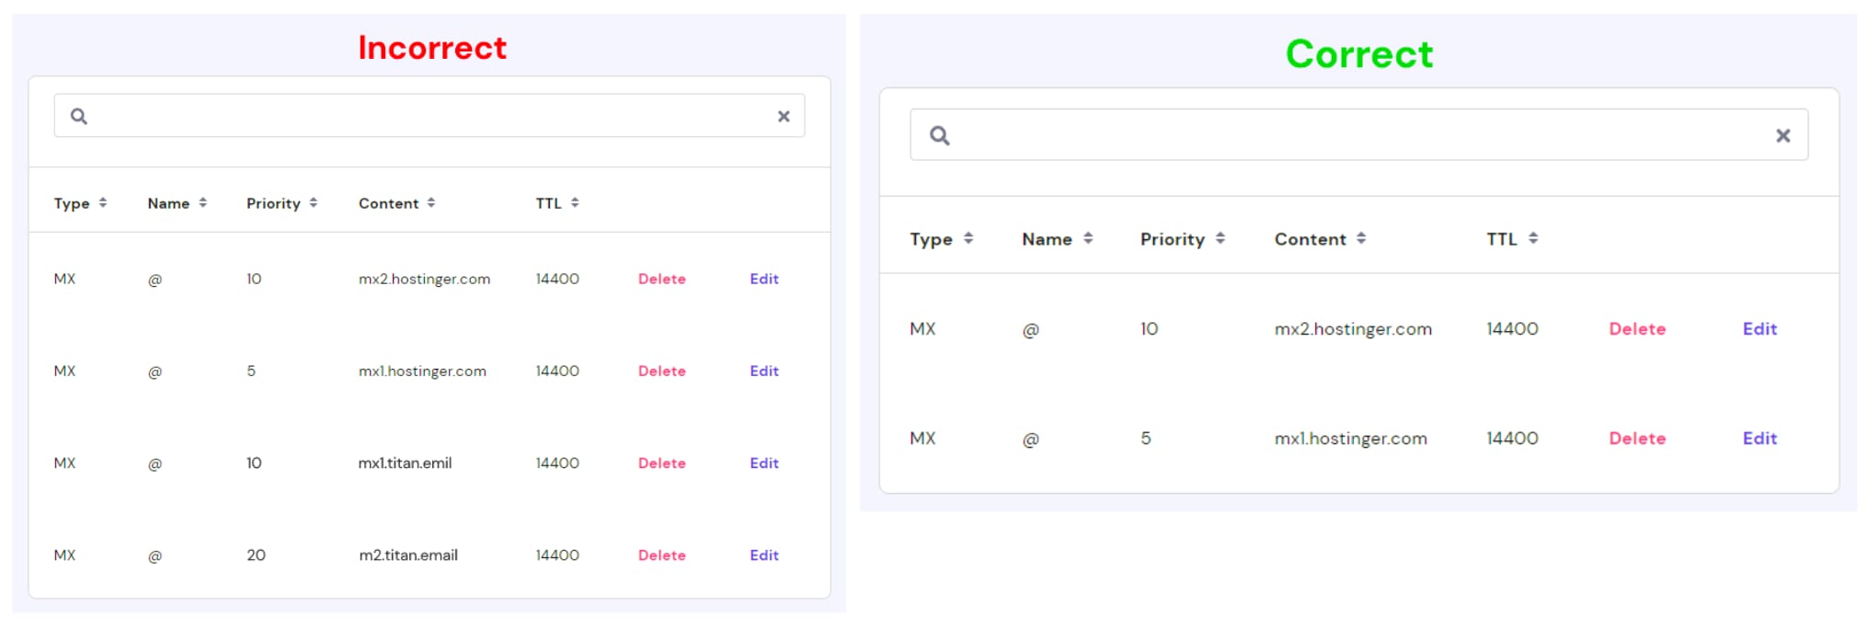
Task: Click the TTL 14400 cell of the m2.titan.email row
Action: [557, 555]
